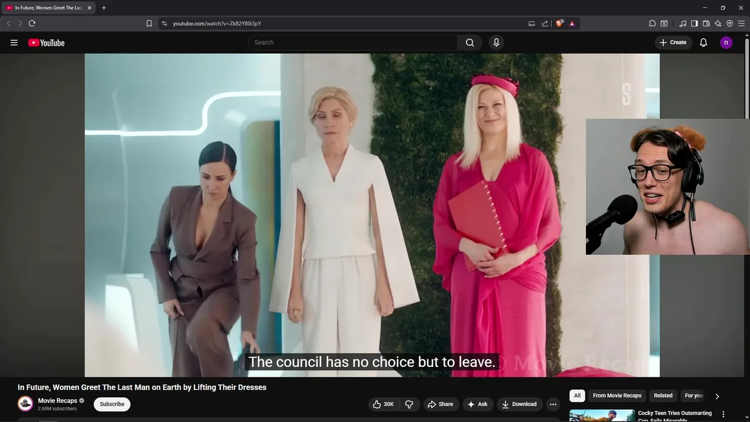Subscribe to Movie Recaps
The height and width of the screenshot is (422, 750).
point(112,404)
